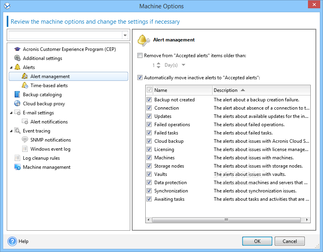Open the search combo box dropdown arrow

tap(125, 35)
